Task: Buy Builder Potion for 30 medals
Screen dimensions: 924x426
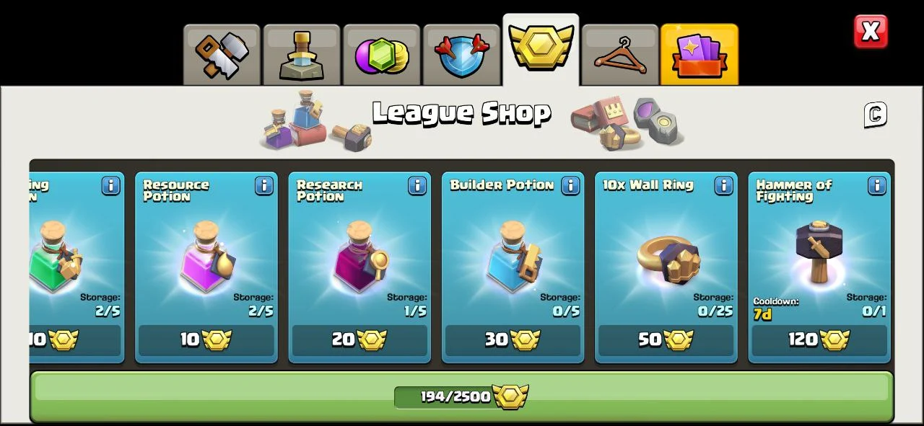Action: 513,340
